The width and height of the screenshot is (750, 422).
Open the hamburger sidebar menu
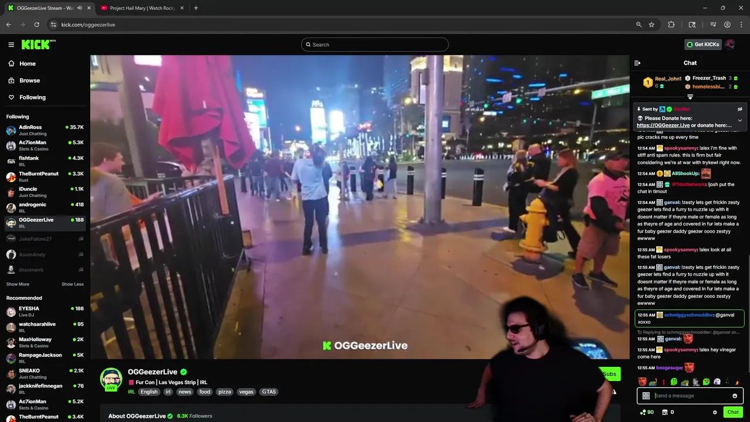click(x=11, y=45)
